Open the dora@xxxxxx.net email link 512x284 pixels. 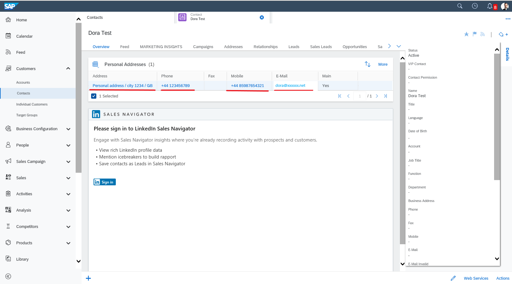pyautogui.click(x=290, y=85)
